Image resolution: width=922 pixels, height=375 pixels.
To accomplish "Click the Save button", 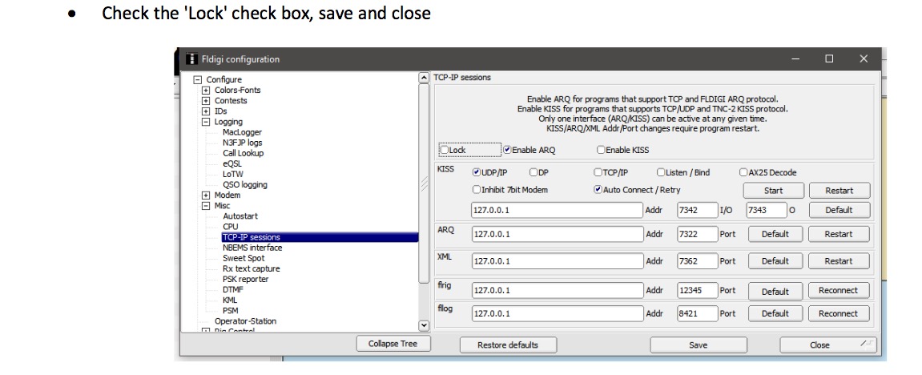I will (698, 345).
